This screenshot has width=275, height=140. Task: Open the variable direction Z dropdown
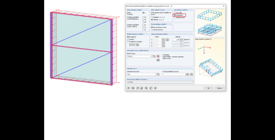point(132,45)
